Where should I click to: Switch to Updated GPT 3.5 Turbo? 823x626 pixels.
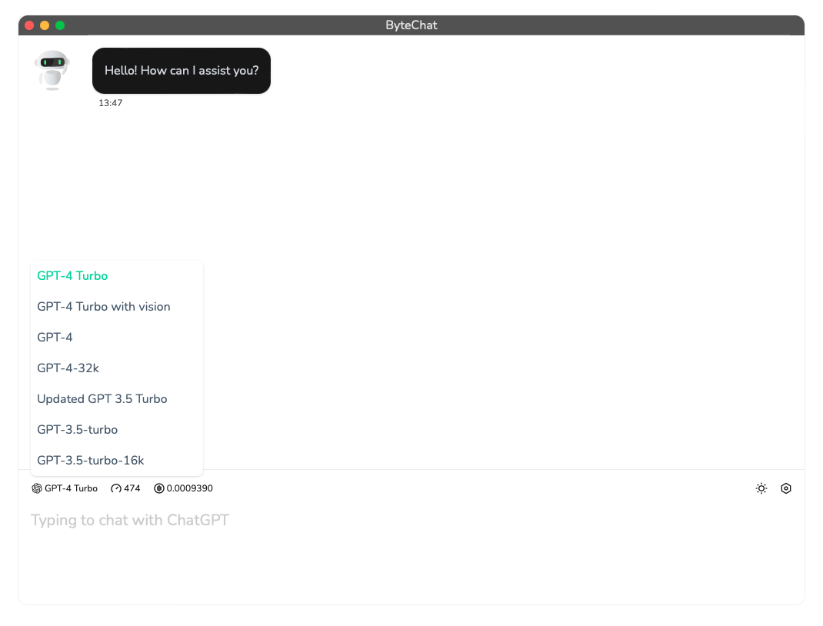102,399
